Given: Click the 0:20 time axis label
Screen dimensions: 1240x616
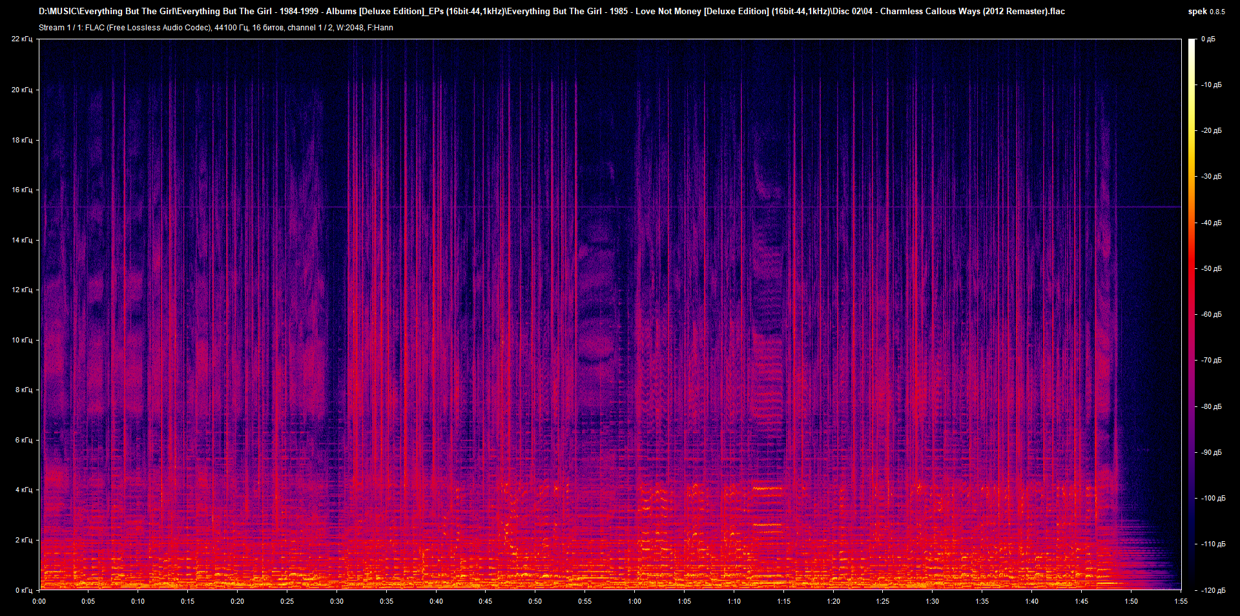Looking at the screenshot, I should tap(238, 601).
